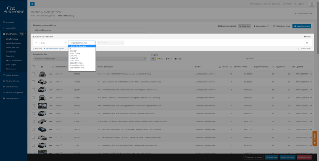
Task: Click Add Rule
Action: 37,49
